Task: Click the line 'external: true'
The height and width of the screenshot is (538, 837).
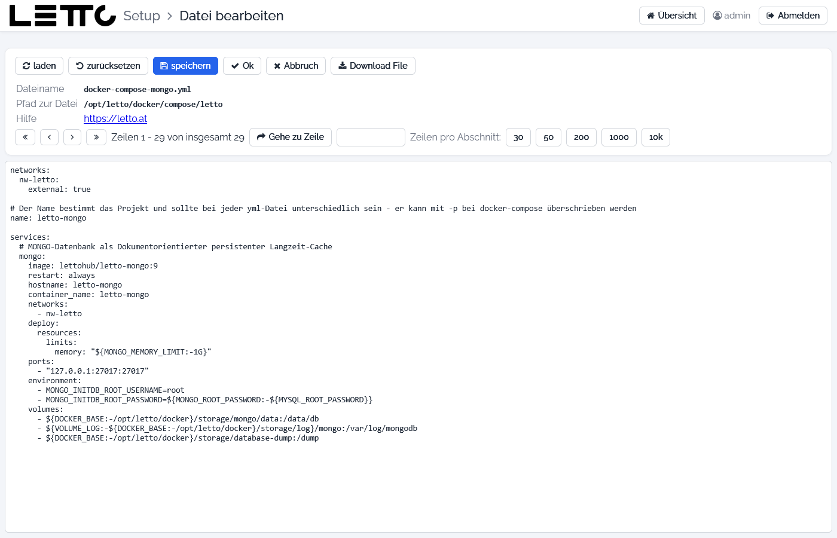Action: [59, 189]
